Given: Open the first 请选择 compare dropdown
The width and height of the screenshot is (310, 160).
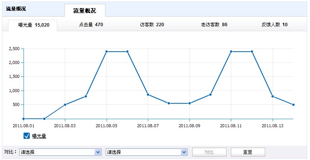Looking at the screenshot, I should coord(60,152).
